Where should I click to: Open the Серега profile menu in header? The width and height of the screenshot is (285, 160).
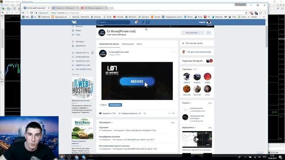pyautogui.click(x=205, y=22)
